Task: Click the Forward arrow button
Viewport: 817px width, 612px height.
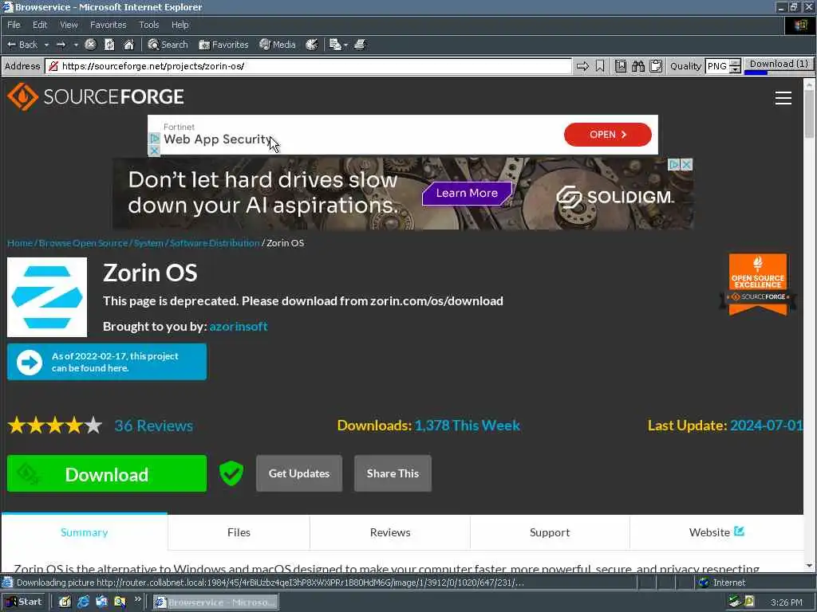Action: tap(61, 45)
